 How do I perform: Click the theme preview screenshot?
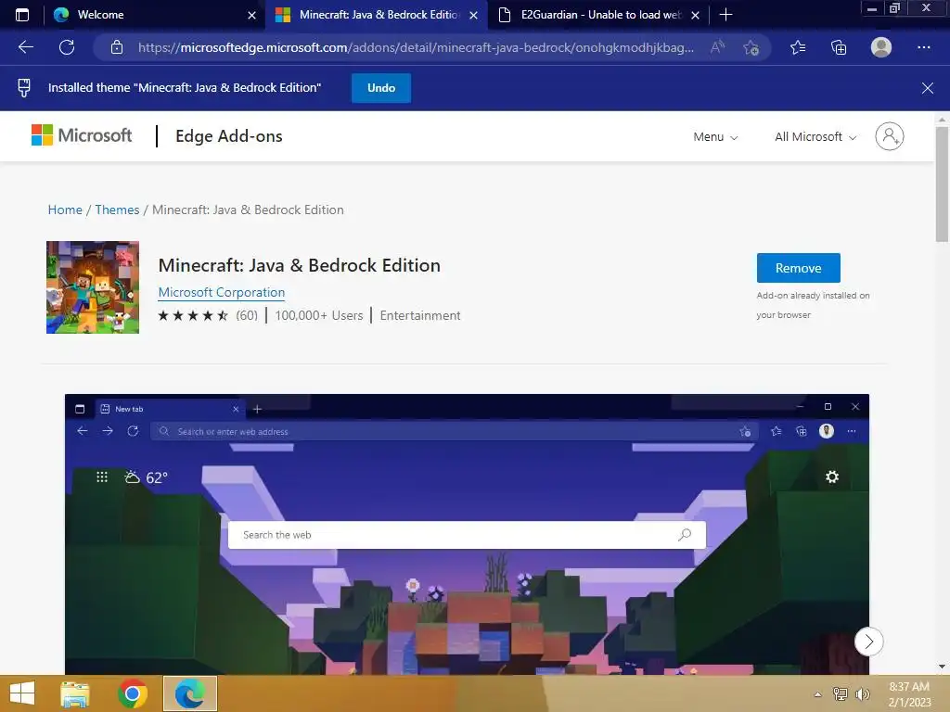coord(467,534)
